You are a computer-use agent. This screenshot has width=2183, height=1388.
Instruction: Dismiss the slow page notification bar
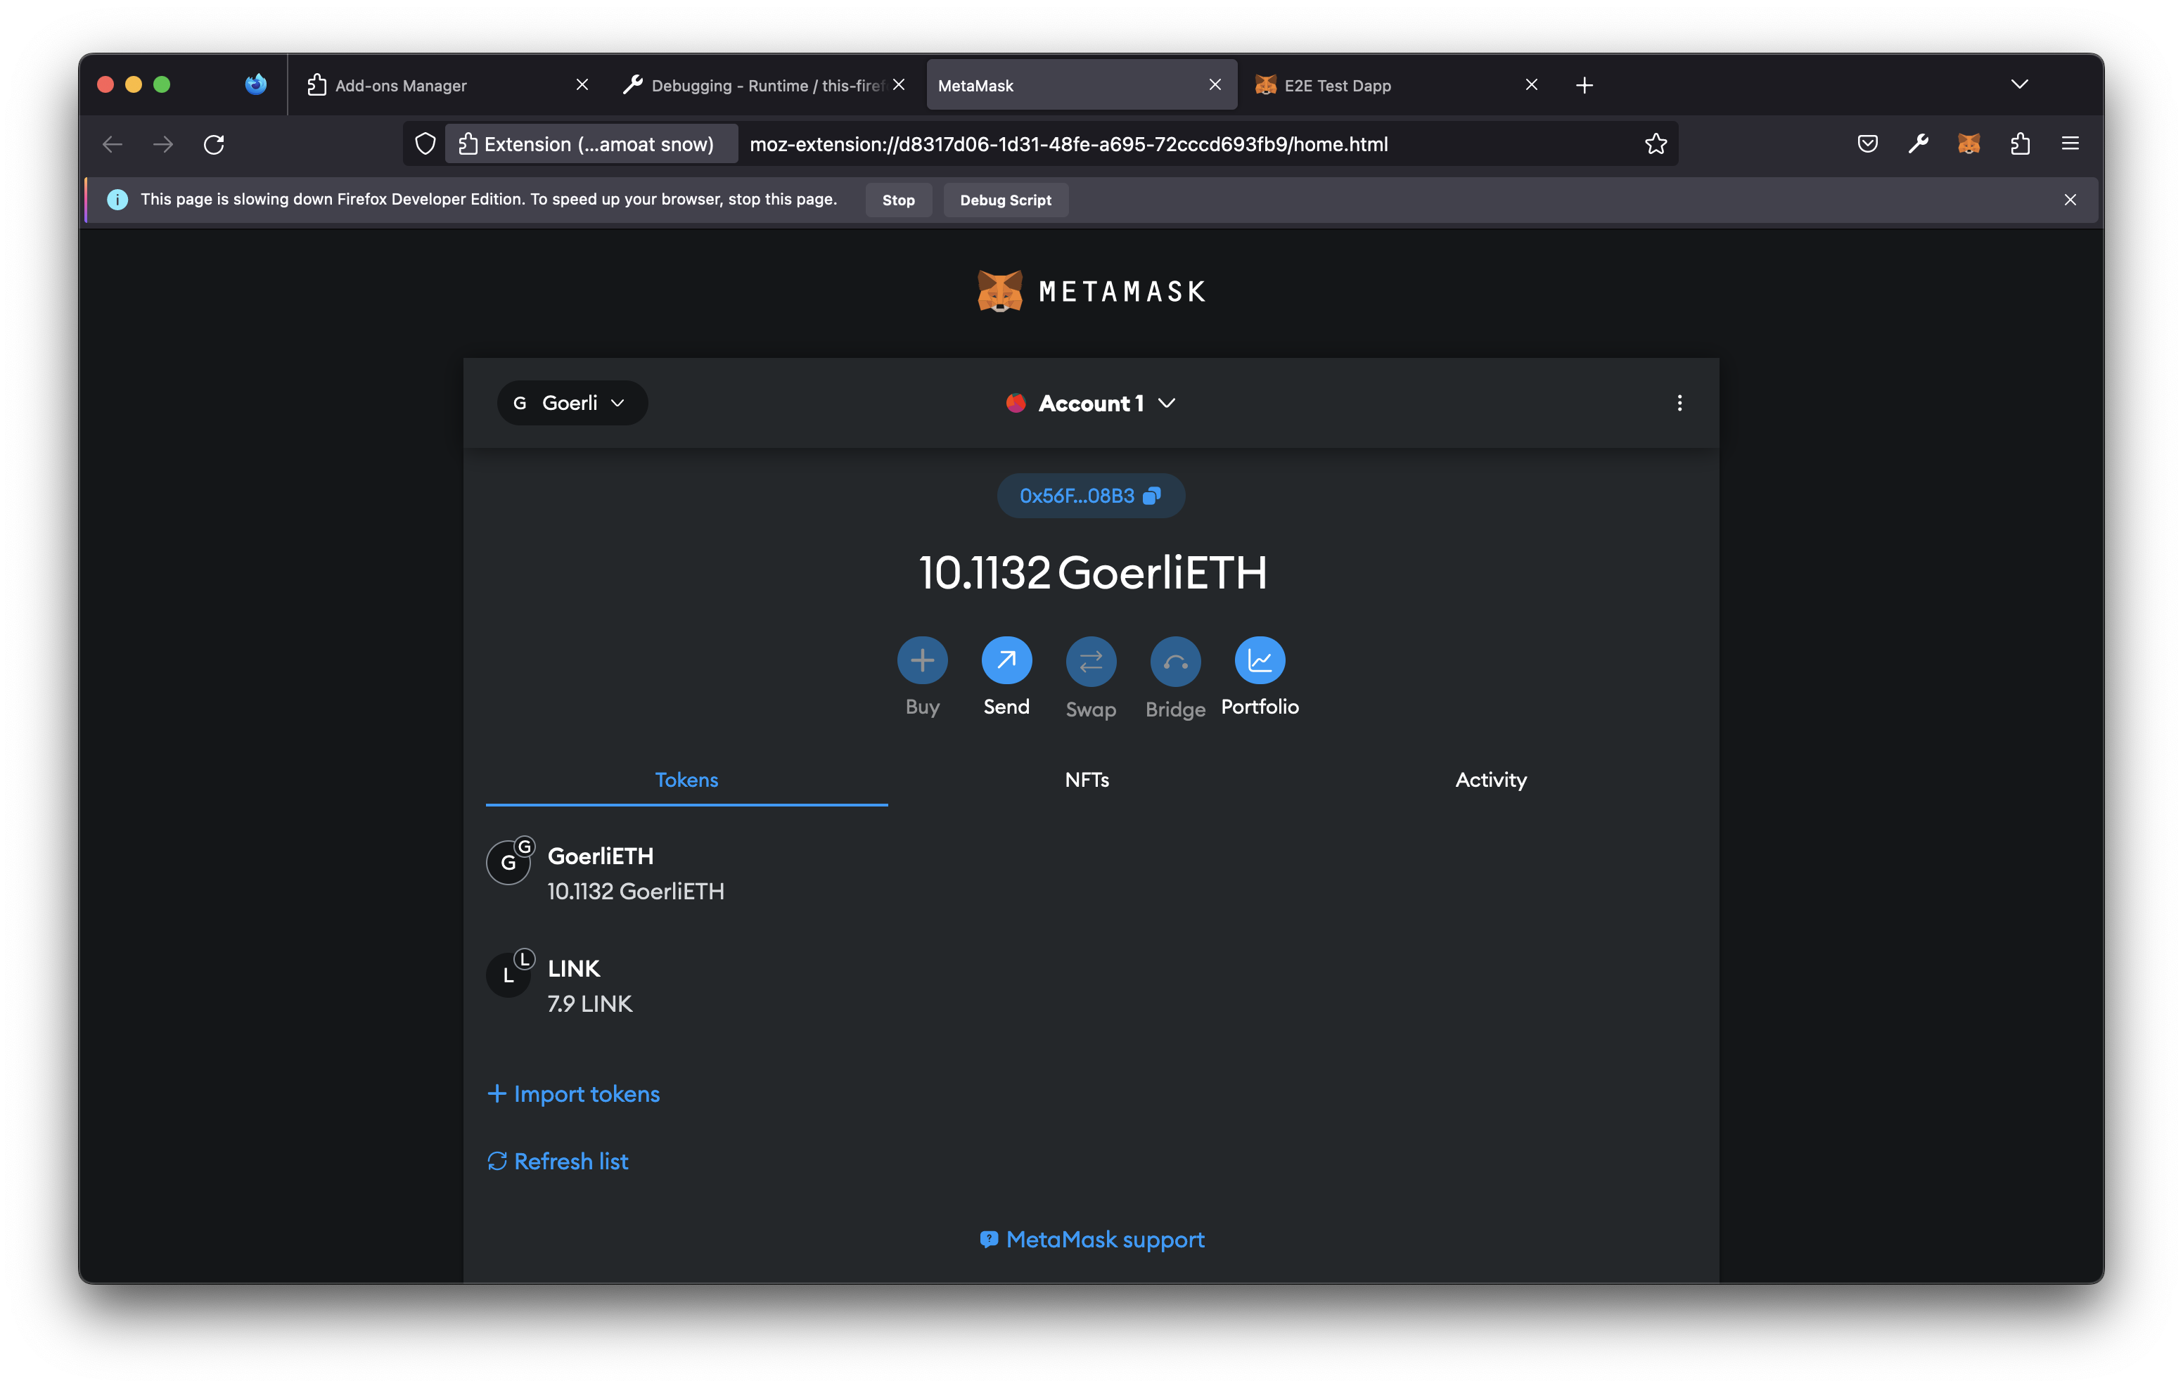[x=2070, y=200]
